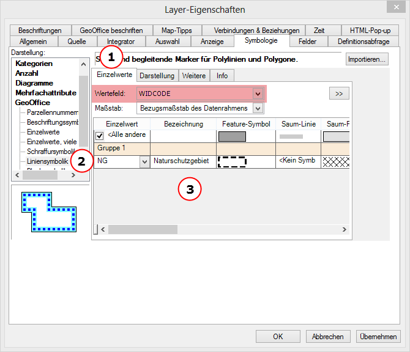Click the >> expand button

point(339,94)
